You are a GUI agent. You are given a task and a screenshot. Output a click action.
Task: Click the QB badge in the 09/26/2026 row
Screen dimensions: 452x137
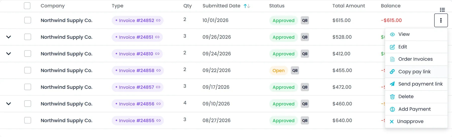tap(305, 37)
